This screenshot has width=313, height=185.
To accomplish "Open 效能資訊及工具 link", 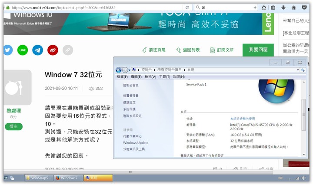I will [134, 149].
